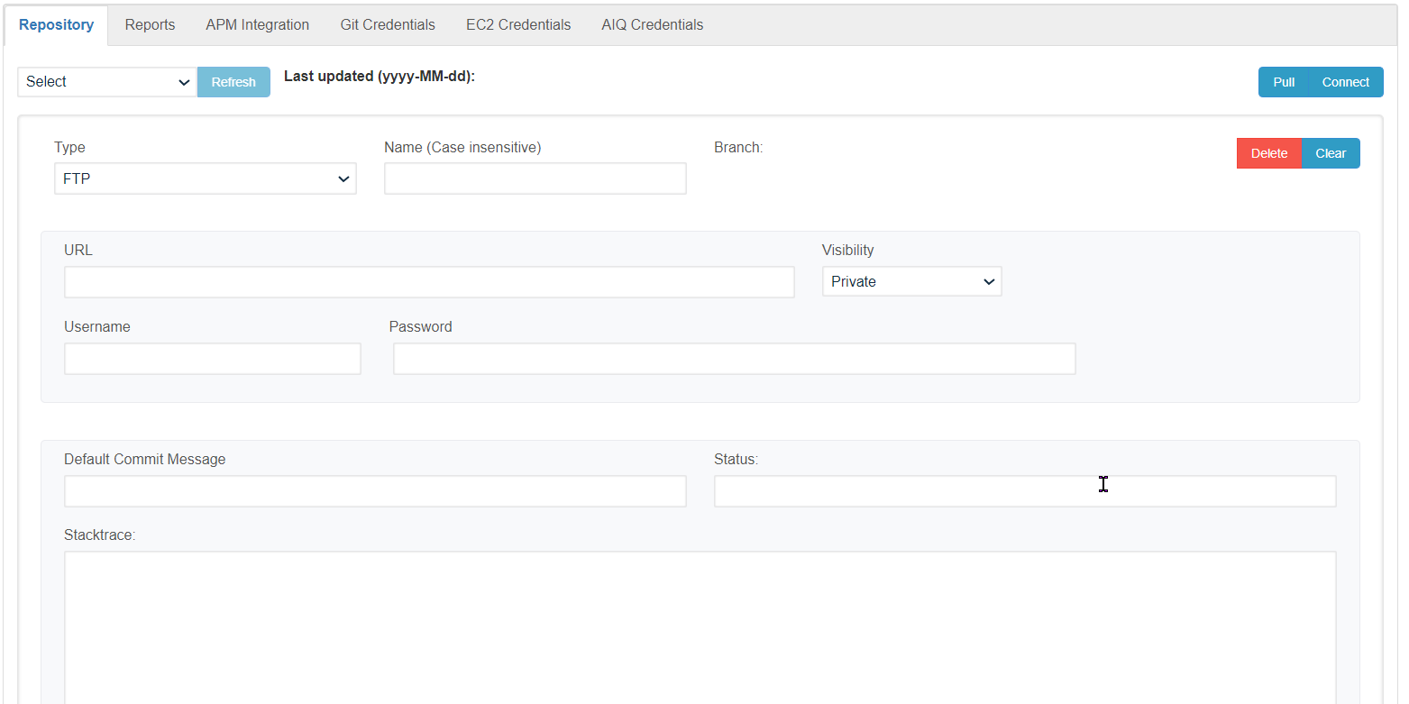
Task: Clear the repository form
Action: coord(1331,152)
